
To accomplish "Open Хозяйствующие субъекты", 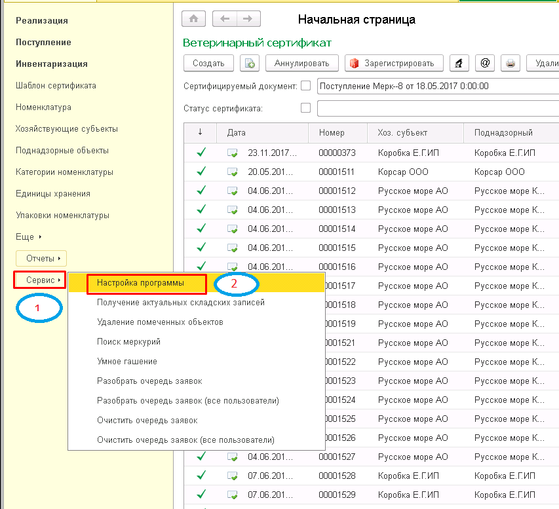I will (x=67, y=129).
